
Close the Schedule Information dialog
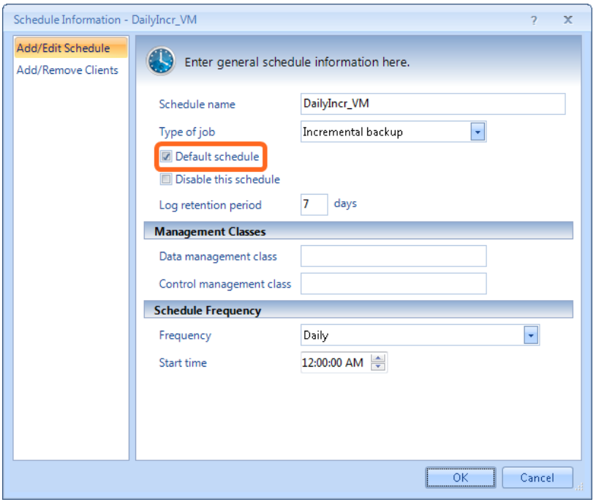pos(568,20)
